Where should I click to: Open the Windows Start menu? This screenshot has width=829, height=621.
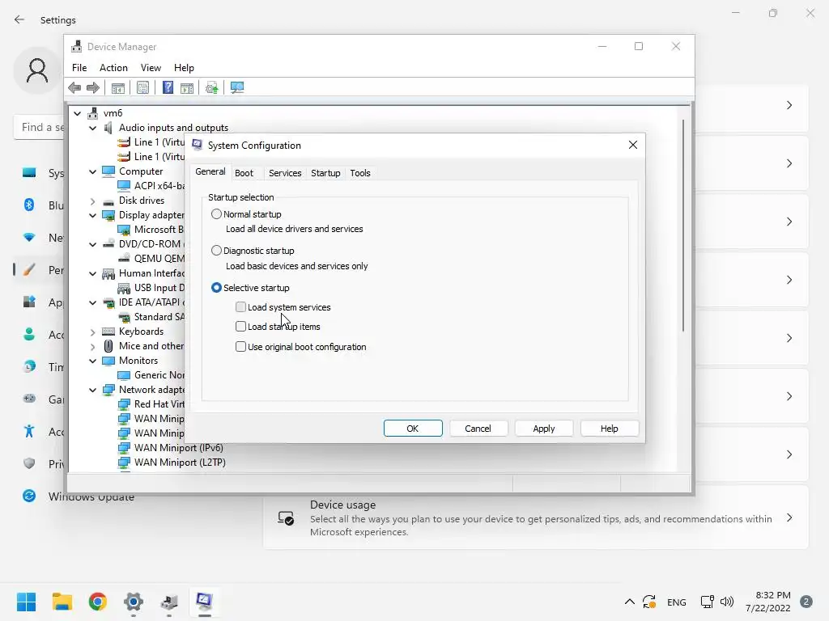[26, 602]
